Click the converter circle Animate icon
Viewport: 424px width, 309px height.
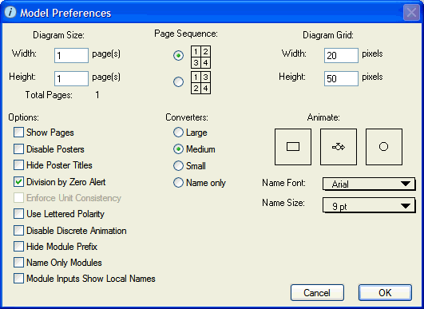pyautogui.click(x=384, y=147)
